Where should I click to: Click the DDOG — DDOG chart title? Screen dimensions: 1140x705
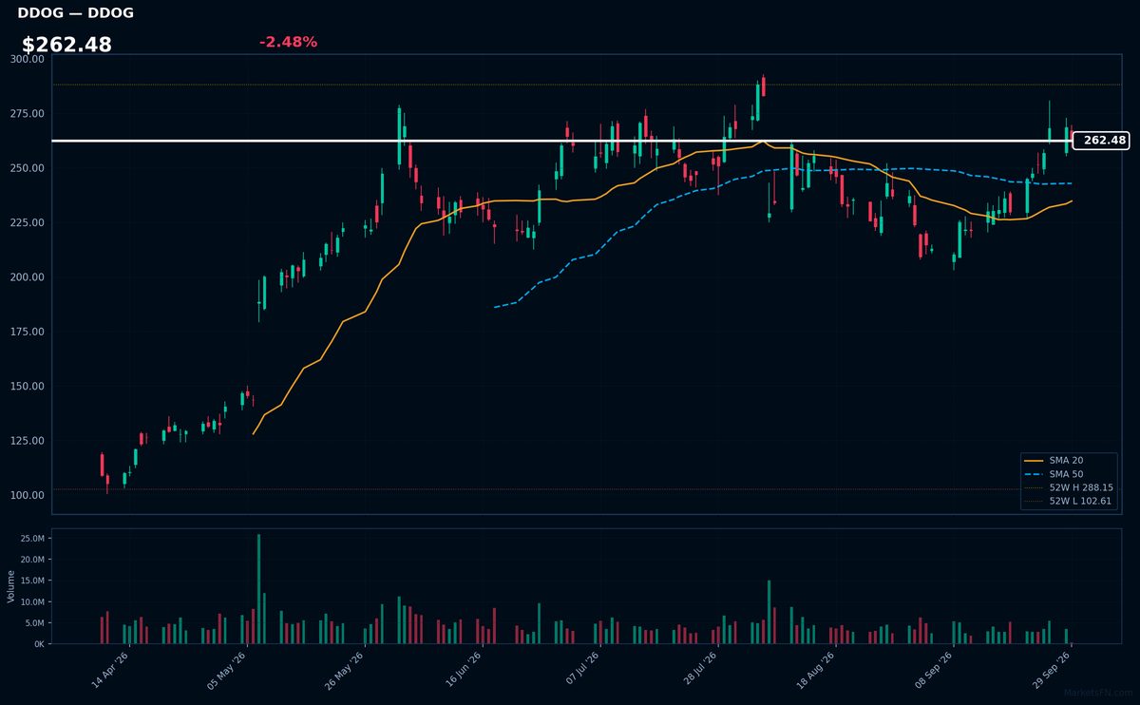pos(75,13)
